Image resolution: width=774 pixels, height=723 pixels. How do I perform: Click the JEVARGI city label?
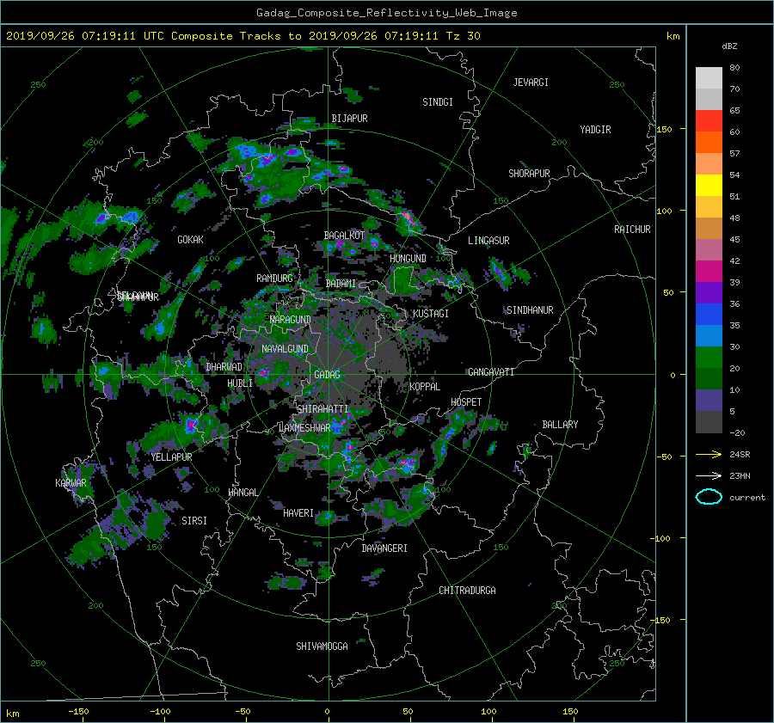(531, 83)
